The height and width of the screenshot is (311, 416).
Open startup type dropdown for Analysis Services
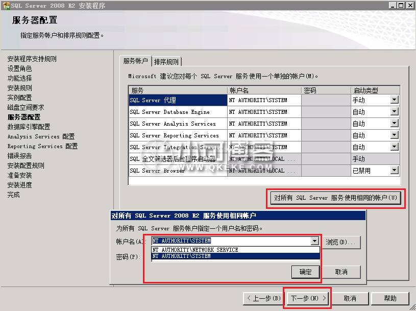395,123
